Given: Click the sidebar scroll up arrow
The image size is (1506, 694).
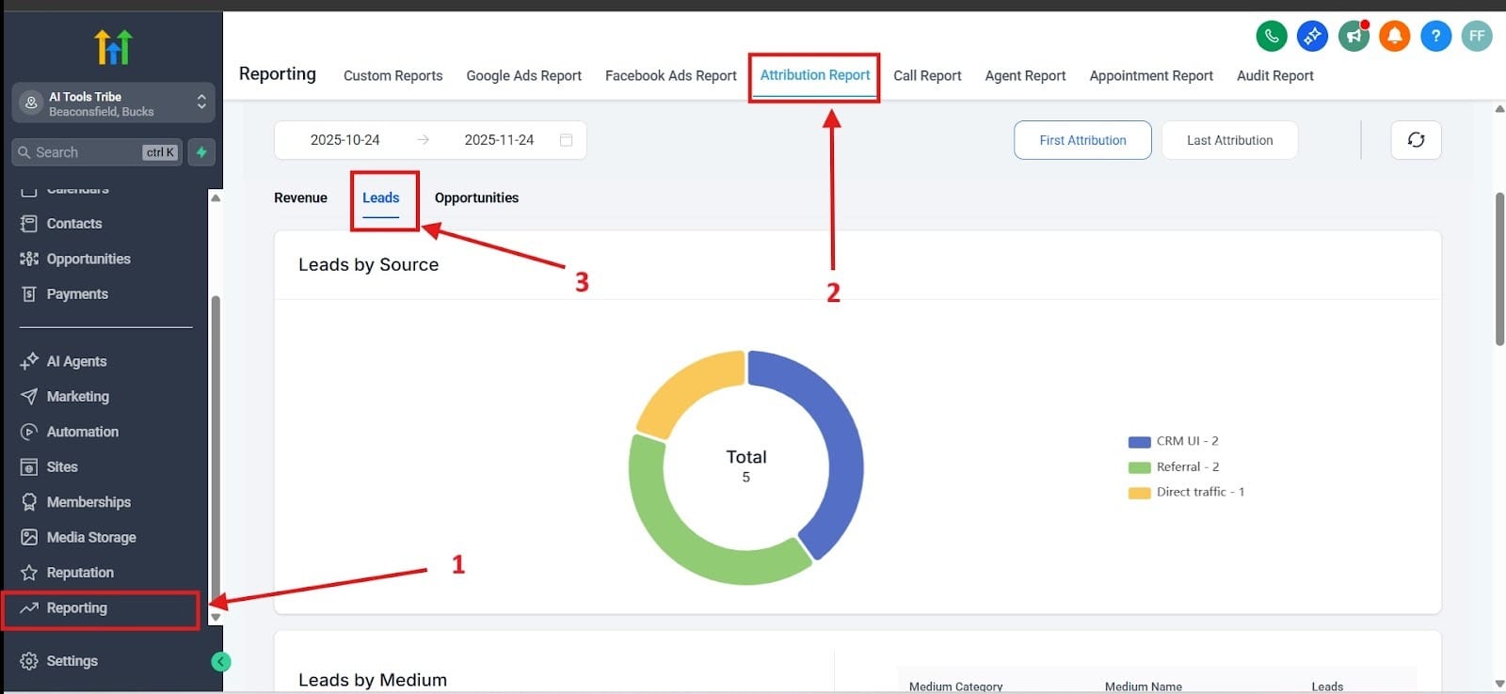Looking at the screenshot, I should tap(216, 197).
